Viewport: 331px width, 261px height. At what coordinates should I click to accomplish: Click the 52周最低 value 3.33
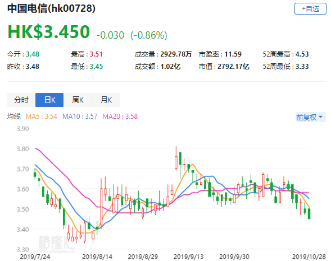click(302, 67)
